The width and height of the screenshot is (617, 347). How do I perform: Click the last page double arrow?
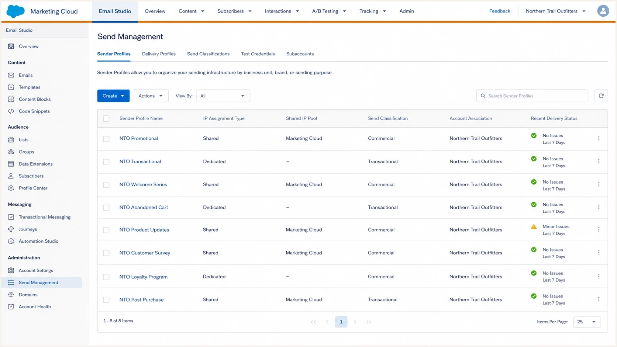[369, 322]
